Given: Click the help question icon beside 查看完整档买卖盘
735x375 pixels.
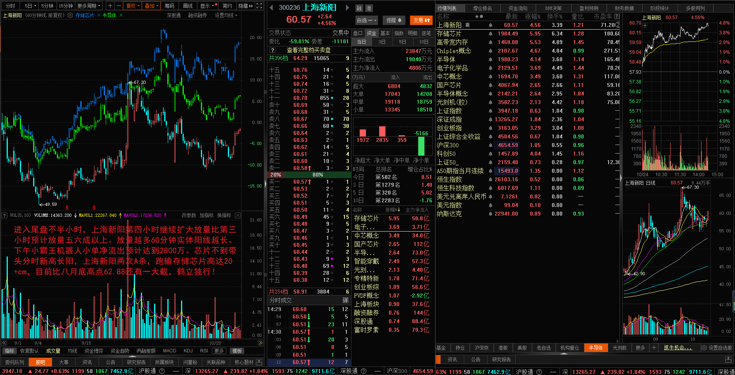Looking at the screenshot, I should coord(273,50).
